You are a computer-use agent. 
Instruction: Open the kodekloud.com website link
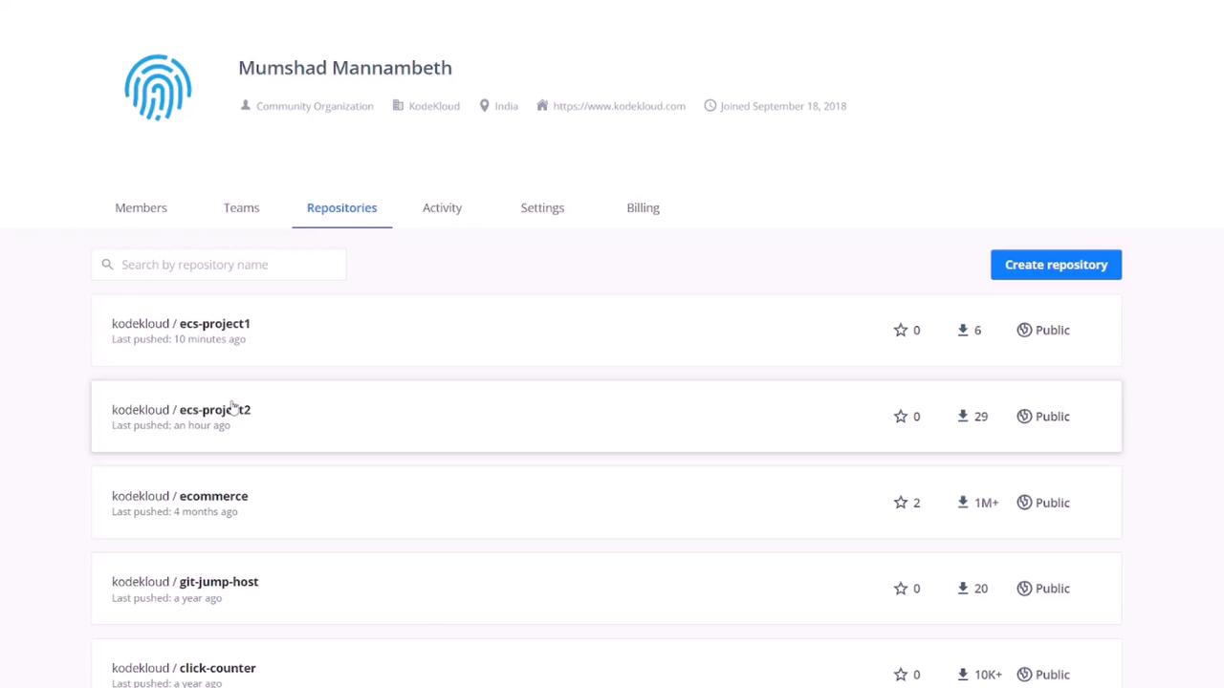[619, 106]
